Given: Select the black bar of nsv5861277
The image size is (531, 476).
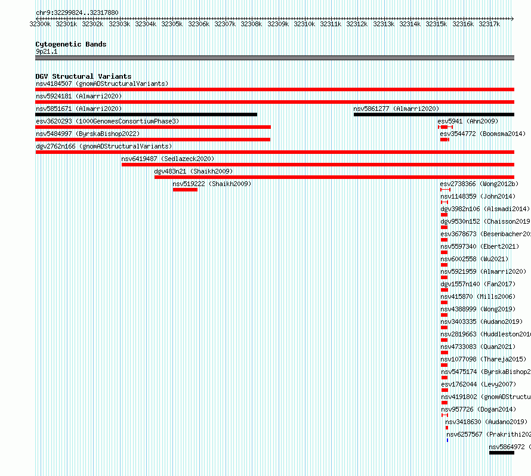Looking at the screenshot, I should 434,115.
